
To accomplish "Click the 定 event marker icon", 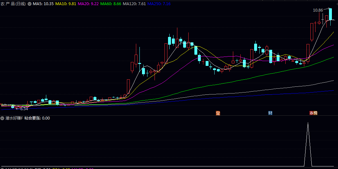I will (x=218, y=113).
